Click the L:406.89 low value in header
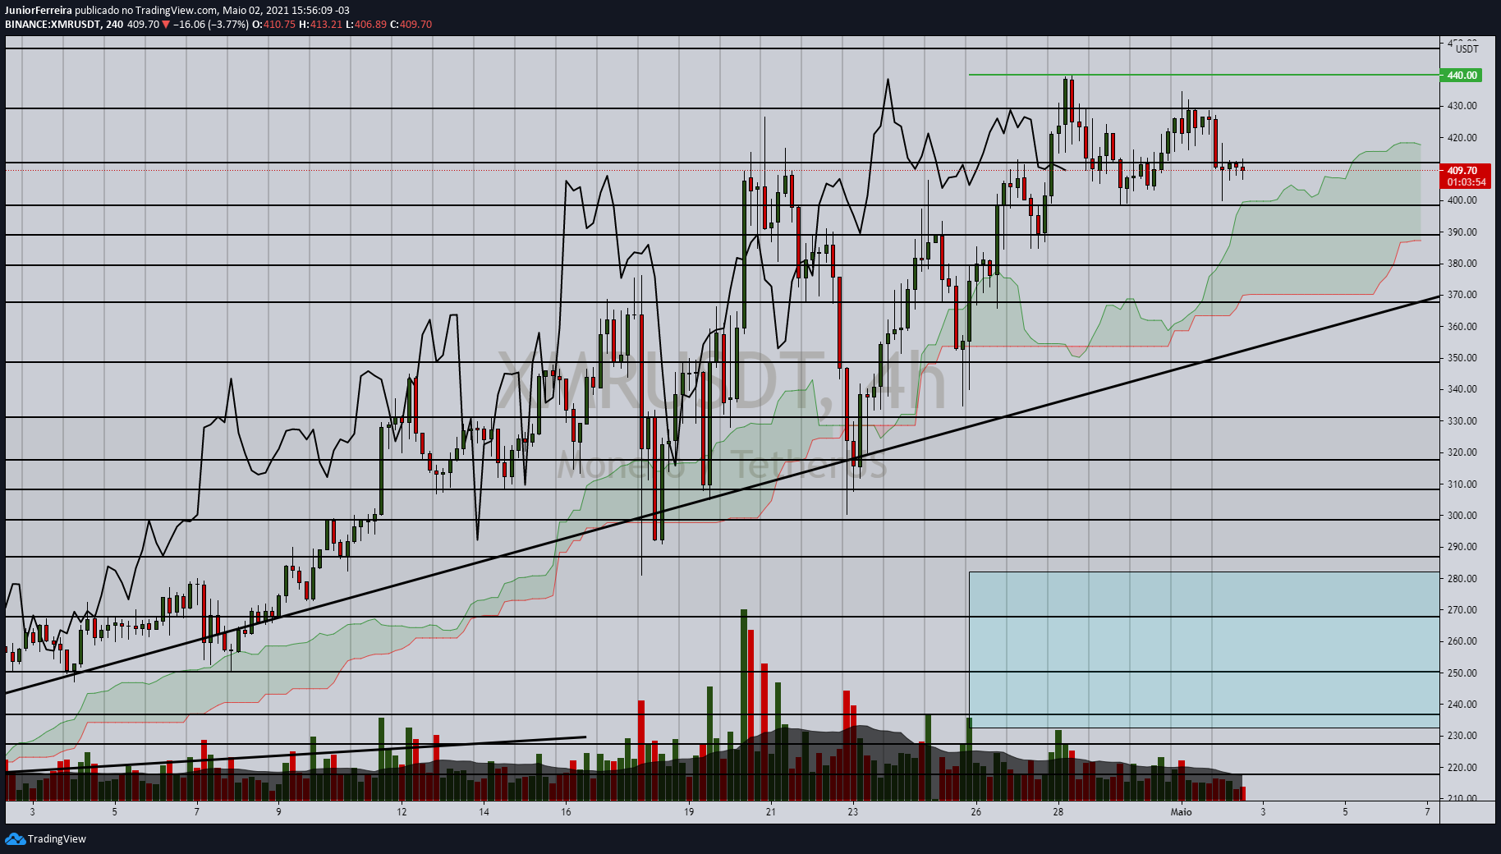 pyautogui.click(x=365, y=25)
